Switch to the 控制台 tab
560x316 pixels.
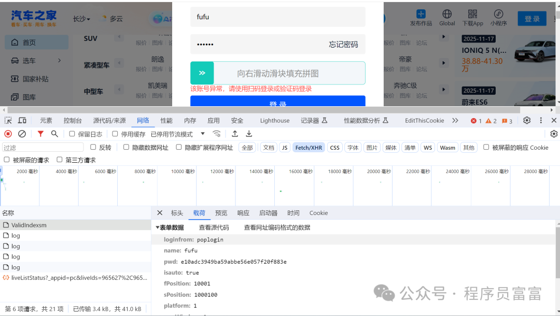[73, 121]
